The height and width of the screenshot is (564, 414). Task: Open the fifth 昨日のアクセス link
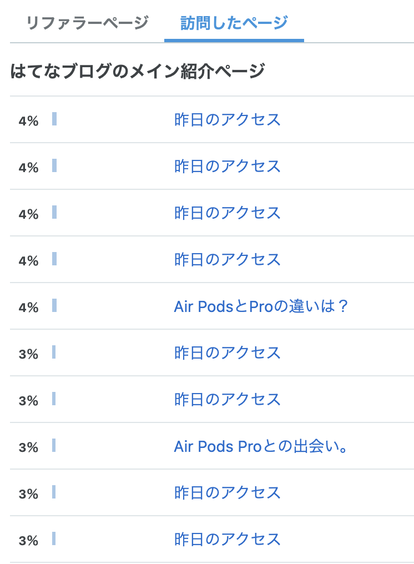click(227, 352)
